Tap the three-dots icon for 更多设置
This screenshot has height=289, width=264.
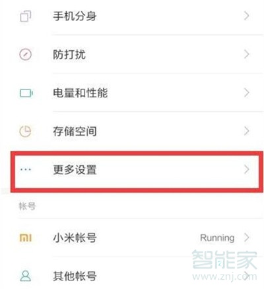[x=26, y=169]
